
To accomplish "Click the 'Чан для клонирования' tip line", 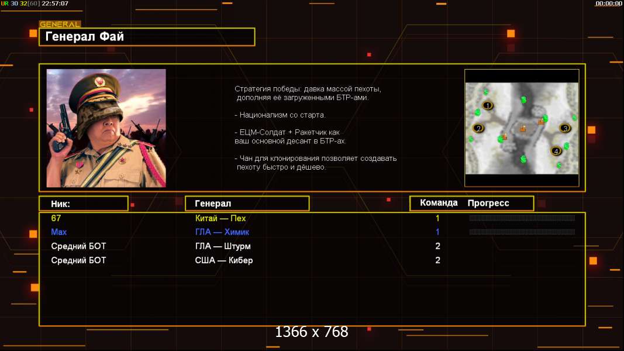I will coord(316,159).
